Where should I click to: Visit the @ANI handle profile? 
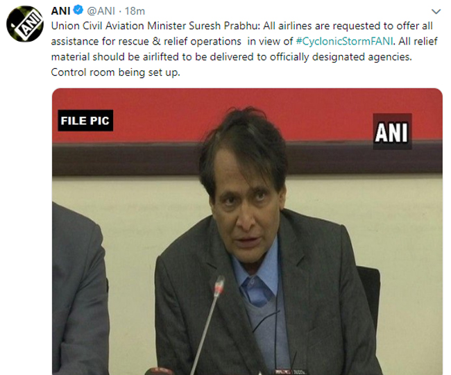pos(101,11)
